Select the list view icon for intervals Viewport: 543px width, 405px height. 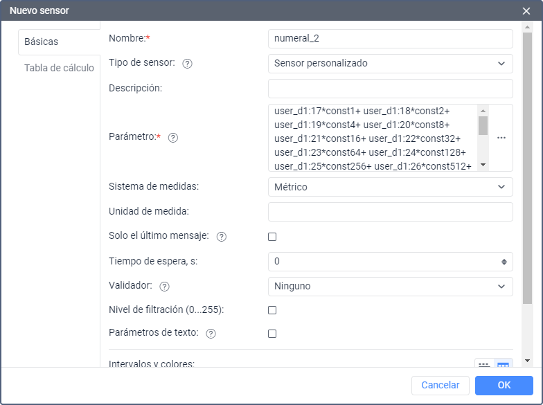pos(484,364)
